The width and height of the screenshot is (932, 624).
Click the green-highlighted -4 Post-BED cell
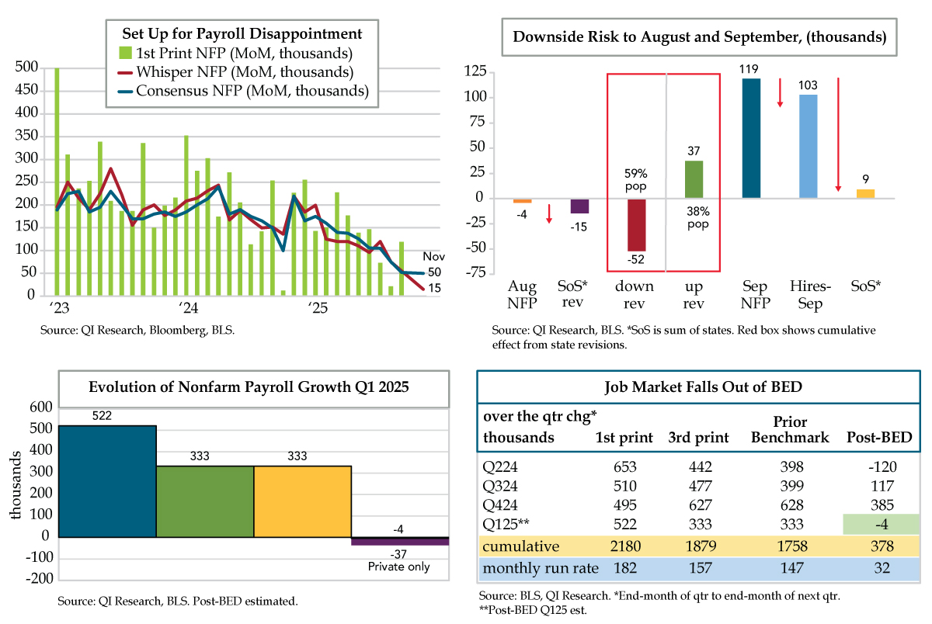click(x=881, y=524)
